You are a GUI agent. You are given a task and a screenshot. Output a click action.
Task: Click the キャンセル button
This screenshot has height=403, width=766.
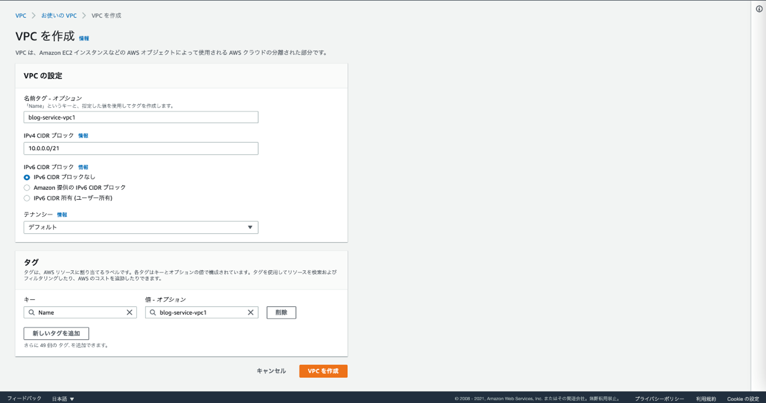[x=271, y=371]
